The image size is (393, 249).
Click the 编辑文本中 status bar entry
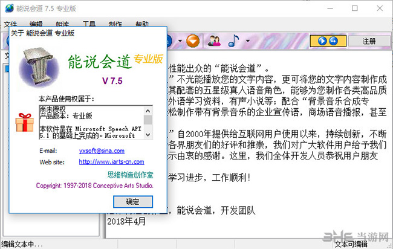22,244
